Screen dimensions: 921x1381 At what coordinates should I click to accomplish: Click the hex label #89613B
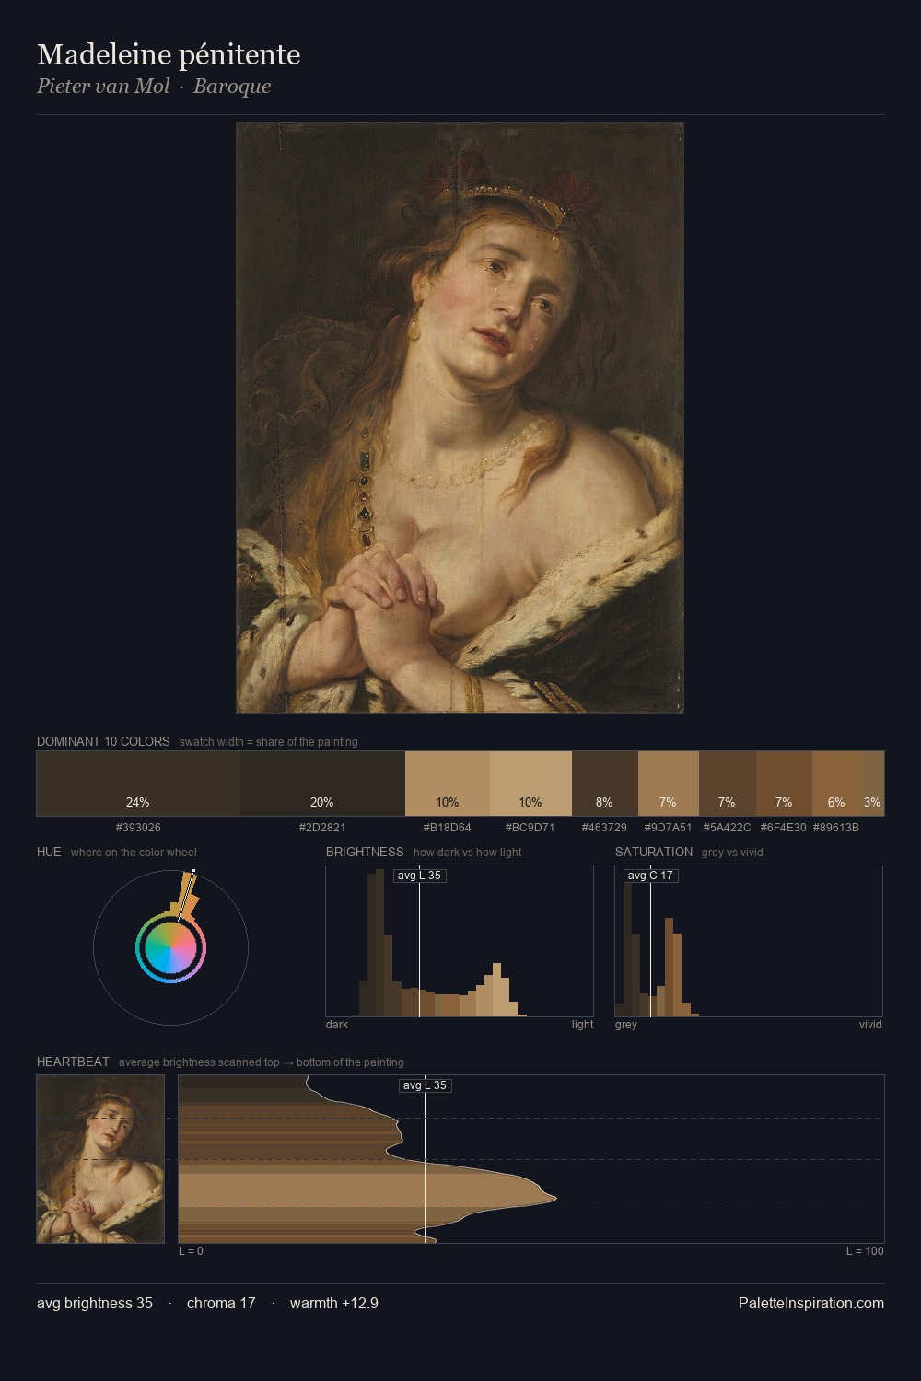coord(836,828)
